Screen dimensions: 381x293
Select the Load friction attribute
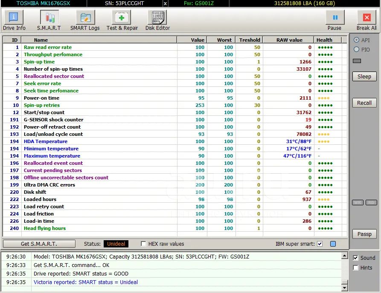pyautogui.click(x=175, y=214)
